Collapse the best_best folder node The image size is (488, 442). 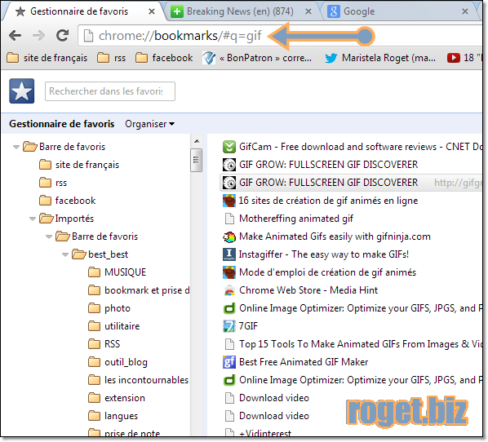(x=64, y=254)
